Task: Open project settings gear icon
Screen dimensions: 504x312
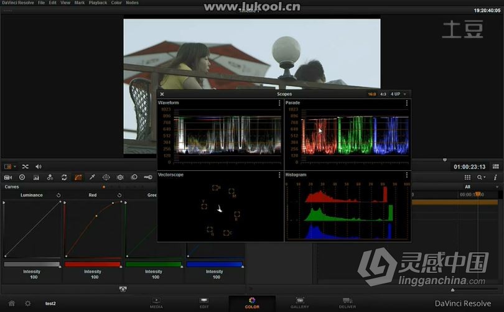Action: pyautogui.click(x=28, y=303)
